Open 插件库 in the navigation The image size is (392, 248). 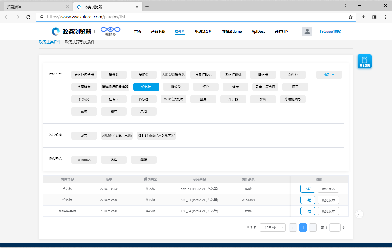(180, 32)
